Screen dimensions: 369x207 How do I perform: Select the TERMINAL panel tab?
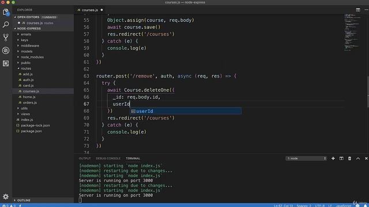pos(133,159)
